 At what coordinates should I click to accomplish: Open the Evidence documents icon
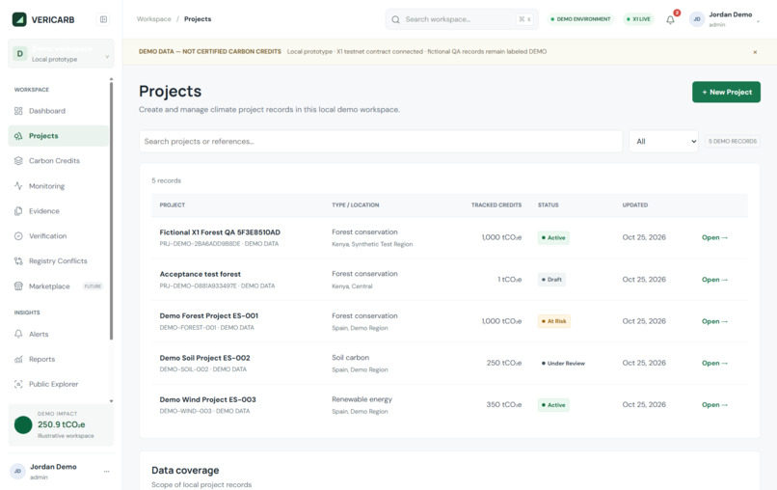(18, 211)
